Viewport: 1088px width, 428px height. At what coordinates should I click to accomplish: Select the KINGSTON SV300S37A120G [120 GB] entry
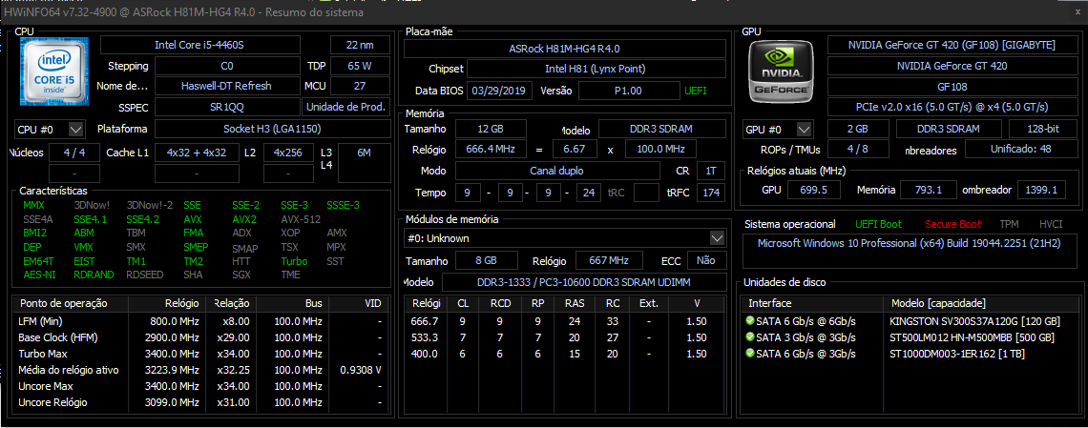coord(974,321)
